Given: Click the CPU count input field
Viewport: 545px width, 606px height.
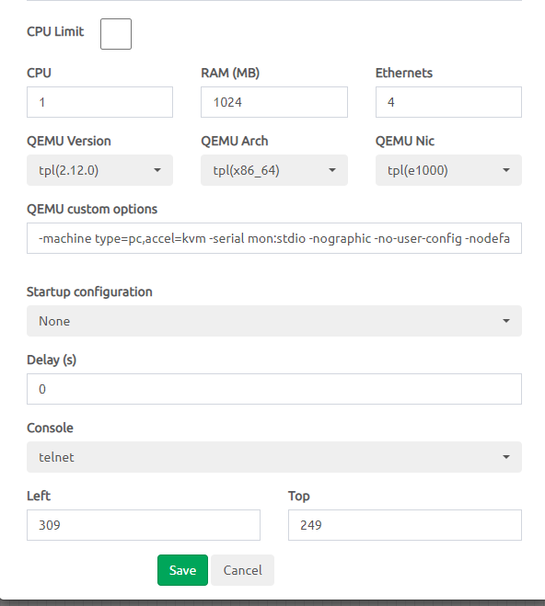Looking at the screenshot, I should (x=99, y=102).
